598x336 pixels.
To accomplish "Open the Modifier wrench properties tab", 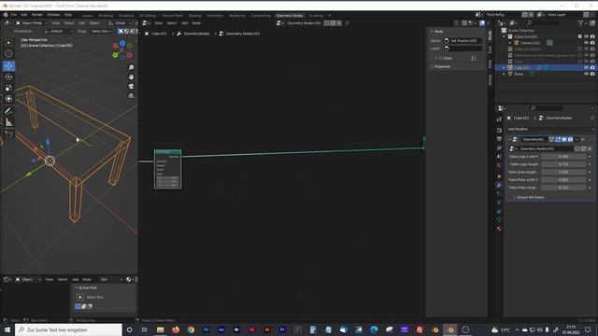I will (x=499, y=185).
